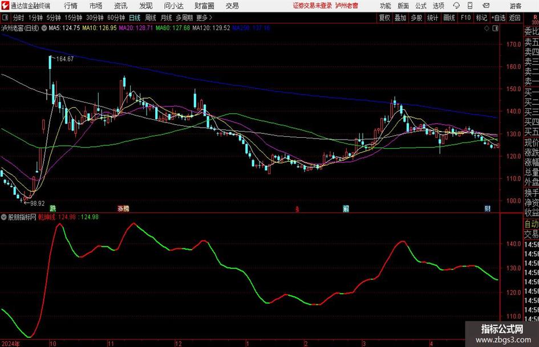The height and width of the screenshot is (347, 539).
Task: Open the 市场 menu
Action: tap(96, 6)
